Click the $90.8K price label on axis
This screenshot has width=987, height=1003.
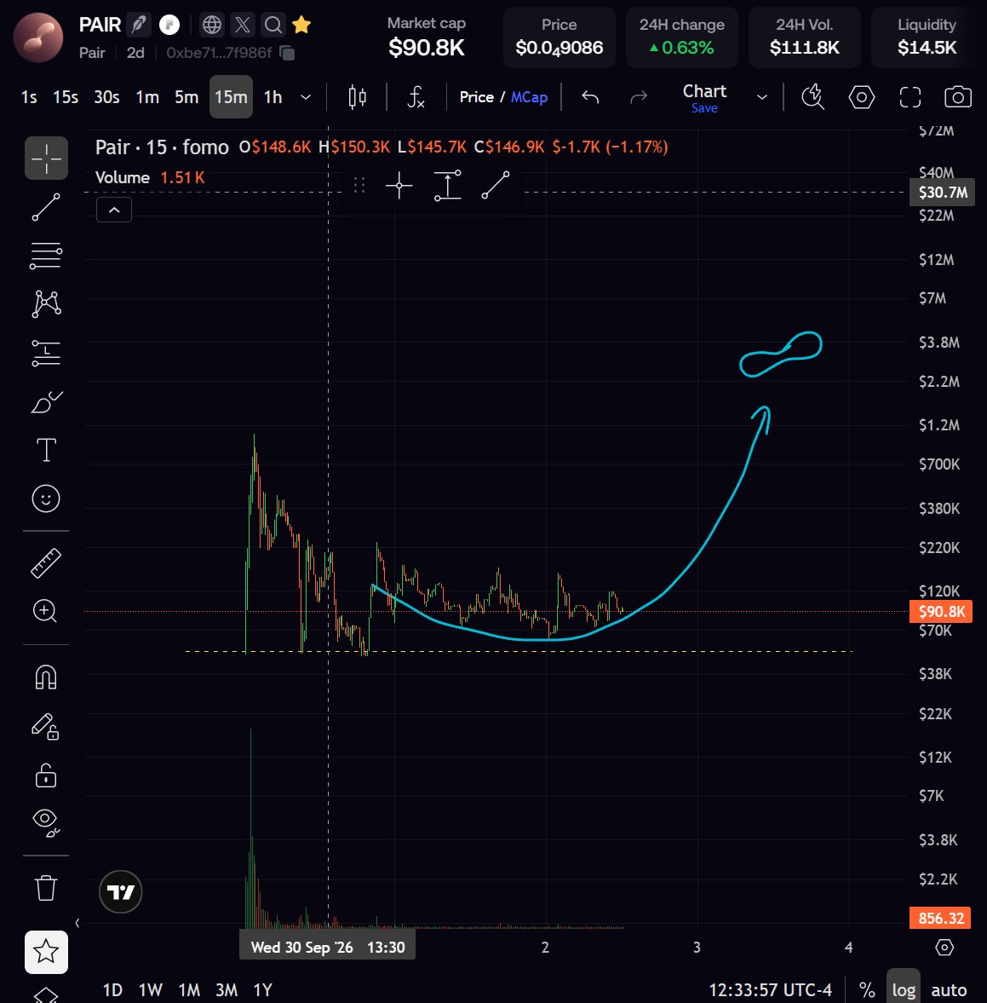pyautogui.click(x=940, y=612)
